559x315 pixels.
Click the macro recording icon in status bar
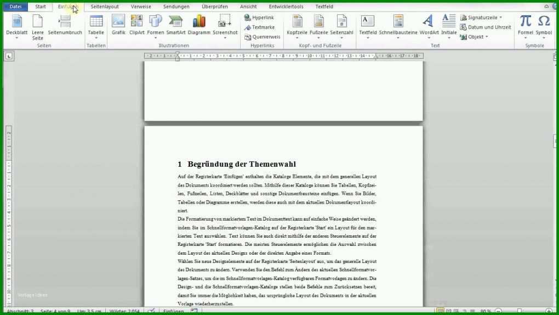194,311
